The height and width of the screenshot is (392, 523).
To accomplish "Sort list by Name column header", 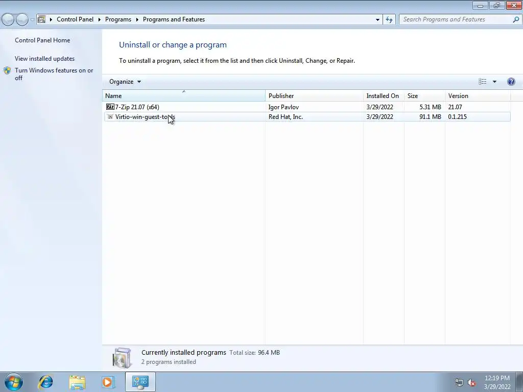I will coord(184,95).
